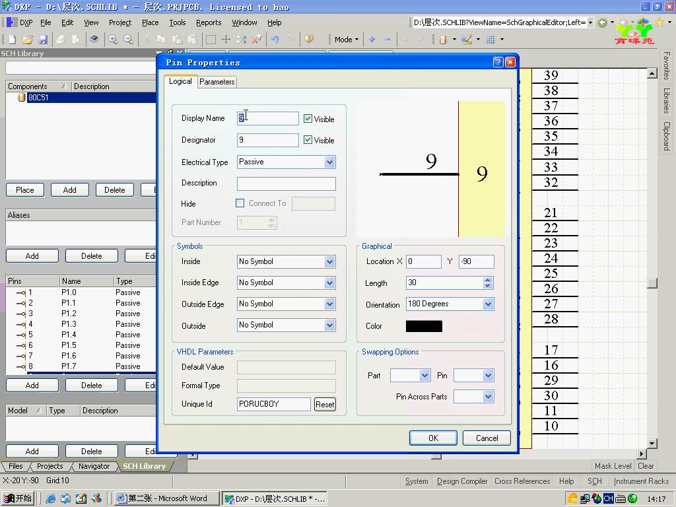
Task: Click the Paste toolbar icon
Action: (176, 40)
